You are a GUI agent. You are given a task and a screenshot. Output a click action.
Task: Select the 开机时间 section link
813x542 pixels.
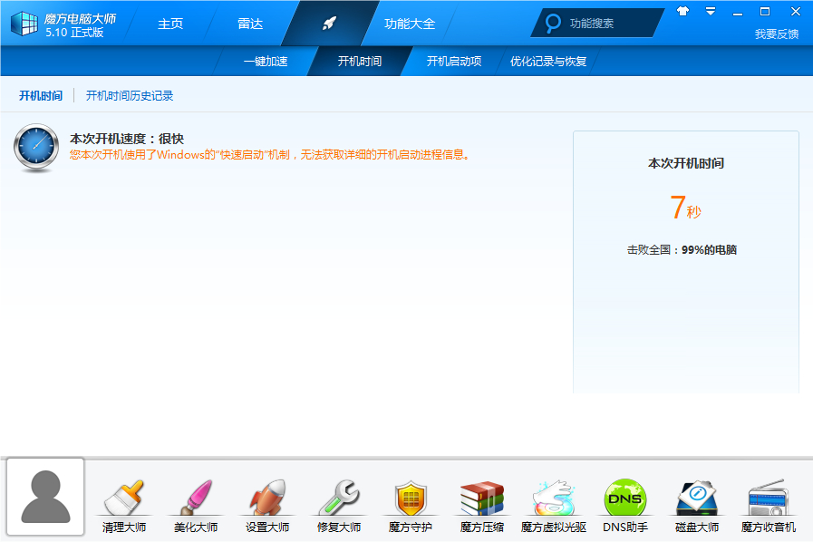[x=41, y=95]
